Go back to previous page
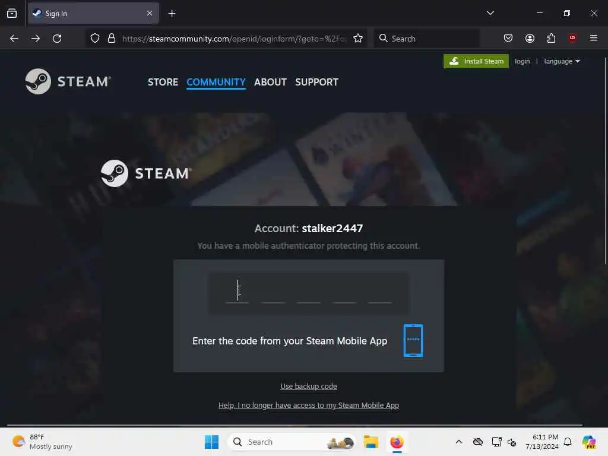This screenshot has width=608, height=456. tap(14, 39)
